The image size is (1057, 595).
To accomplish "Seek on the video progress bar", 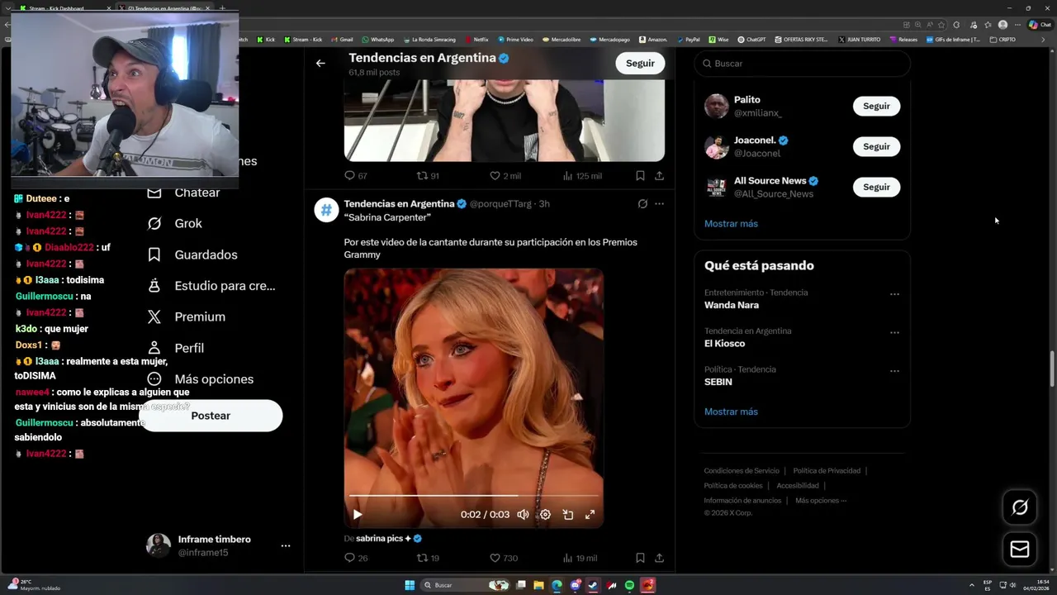I will (x=473, y=496).
